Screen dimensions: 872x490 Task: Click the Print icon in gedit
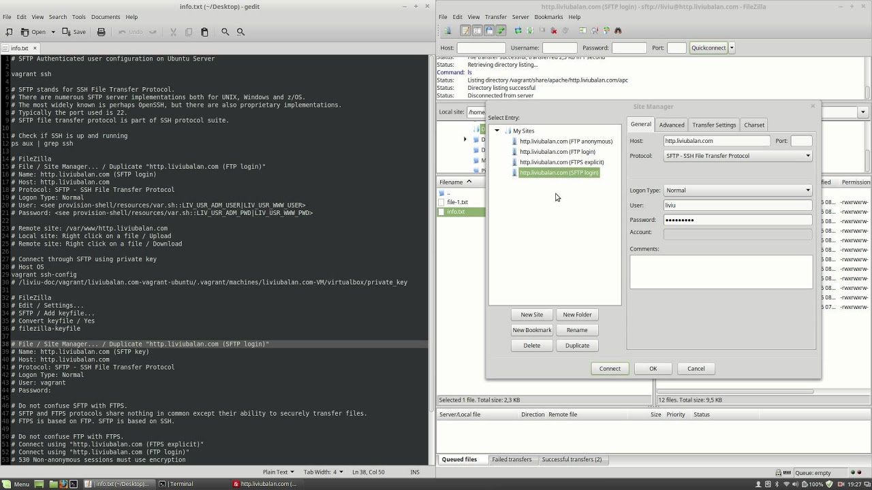(101, 32)
